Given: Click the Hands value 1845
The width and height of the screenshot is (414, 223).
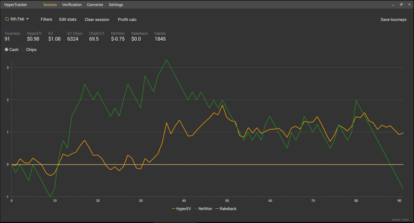Looking at the screenshot, I should click(160, 39).
